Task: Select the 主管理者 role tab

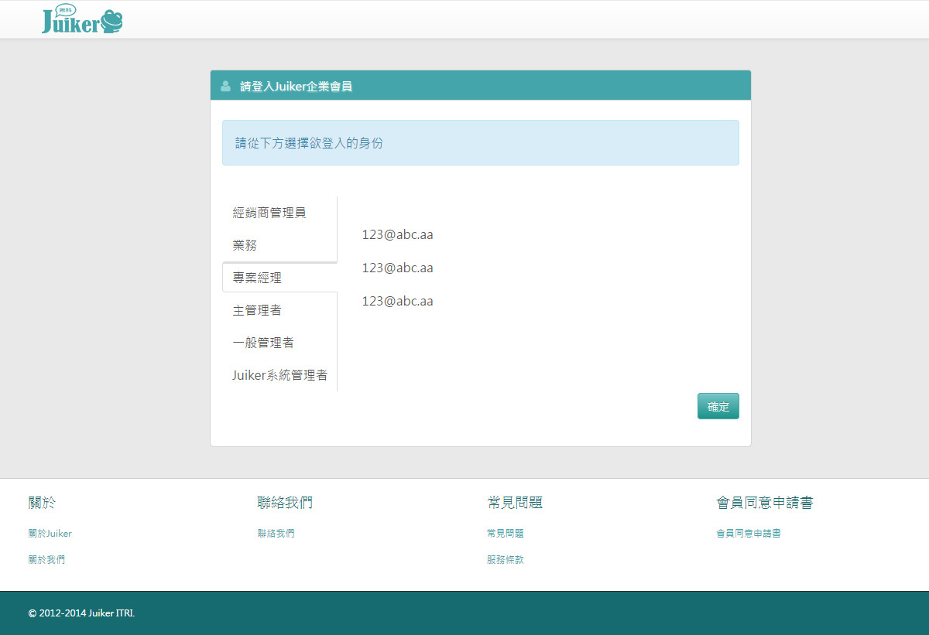Action: point(257,309)
